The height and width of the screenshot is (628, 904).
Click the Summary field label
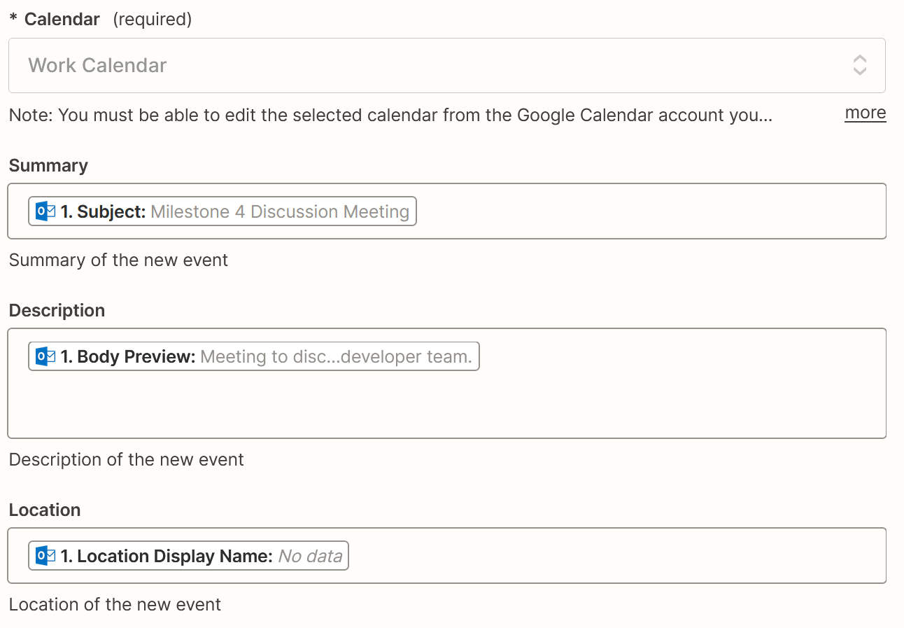(48, 165)
